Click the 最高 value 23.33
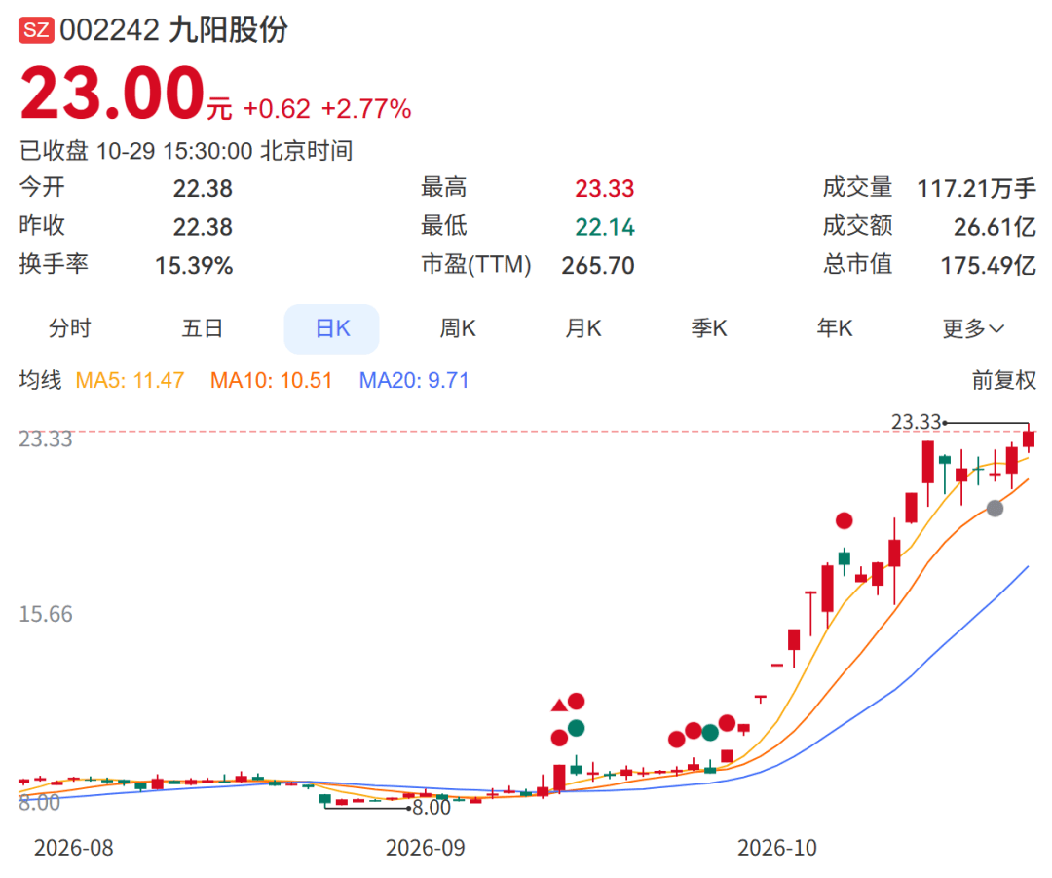The height and width of the screenshot is (878, 1052). coord(604,189)
